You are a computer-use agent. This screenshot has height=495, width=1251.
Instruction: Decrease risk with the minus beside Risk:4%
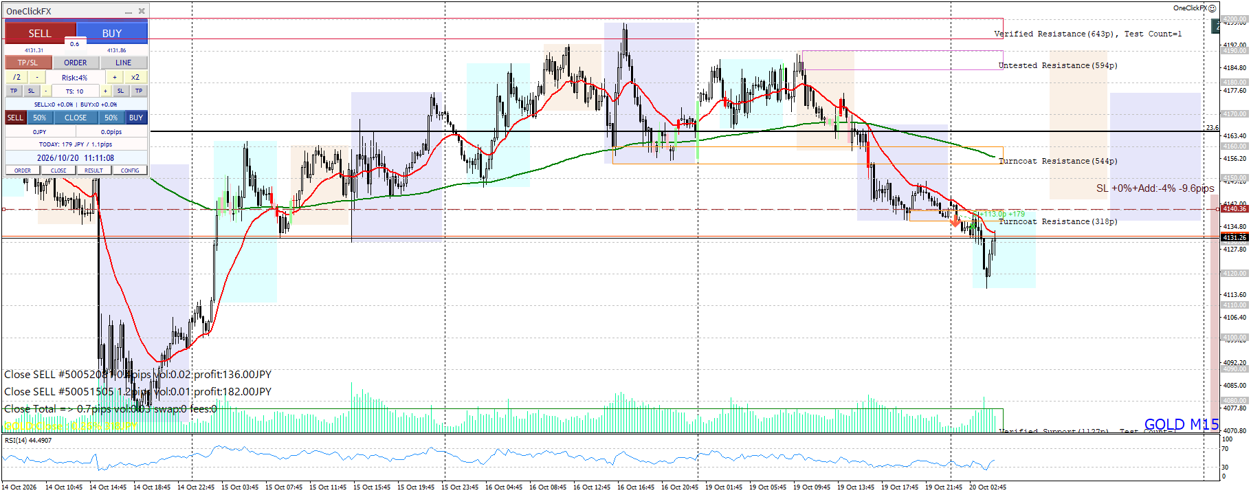click(x=38, y=77)
